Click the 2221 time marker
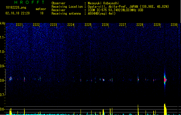The image size is (181, 115). 19,25
